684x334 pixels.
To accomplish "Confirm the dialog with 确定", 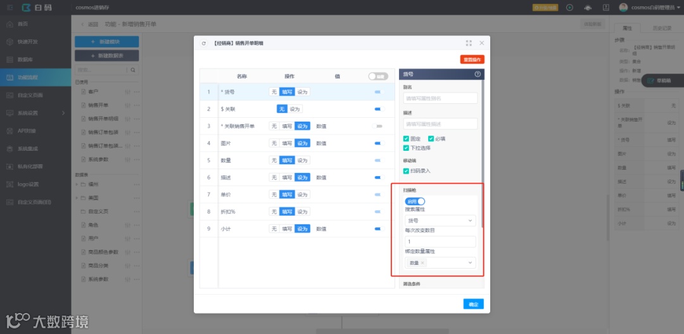I will (473, 304).
